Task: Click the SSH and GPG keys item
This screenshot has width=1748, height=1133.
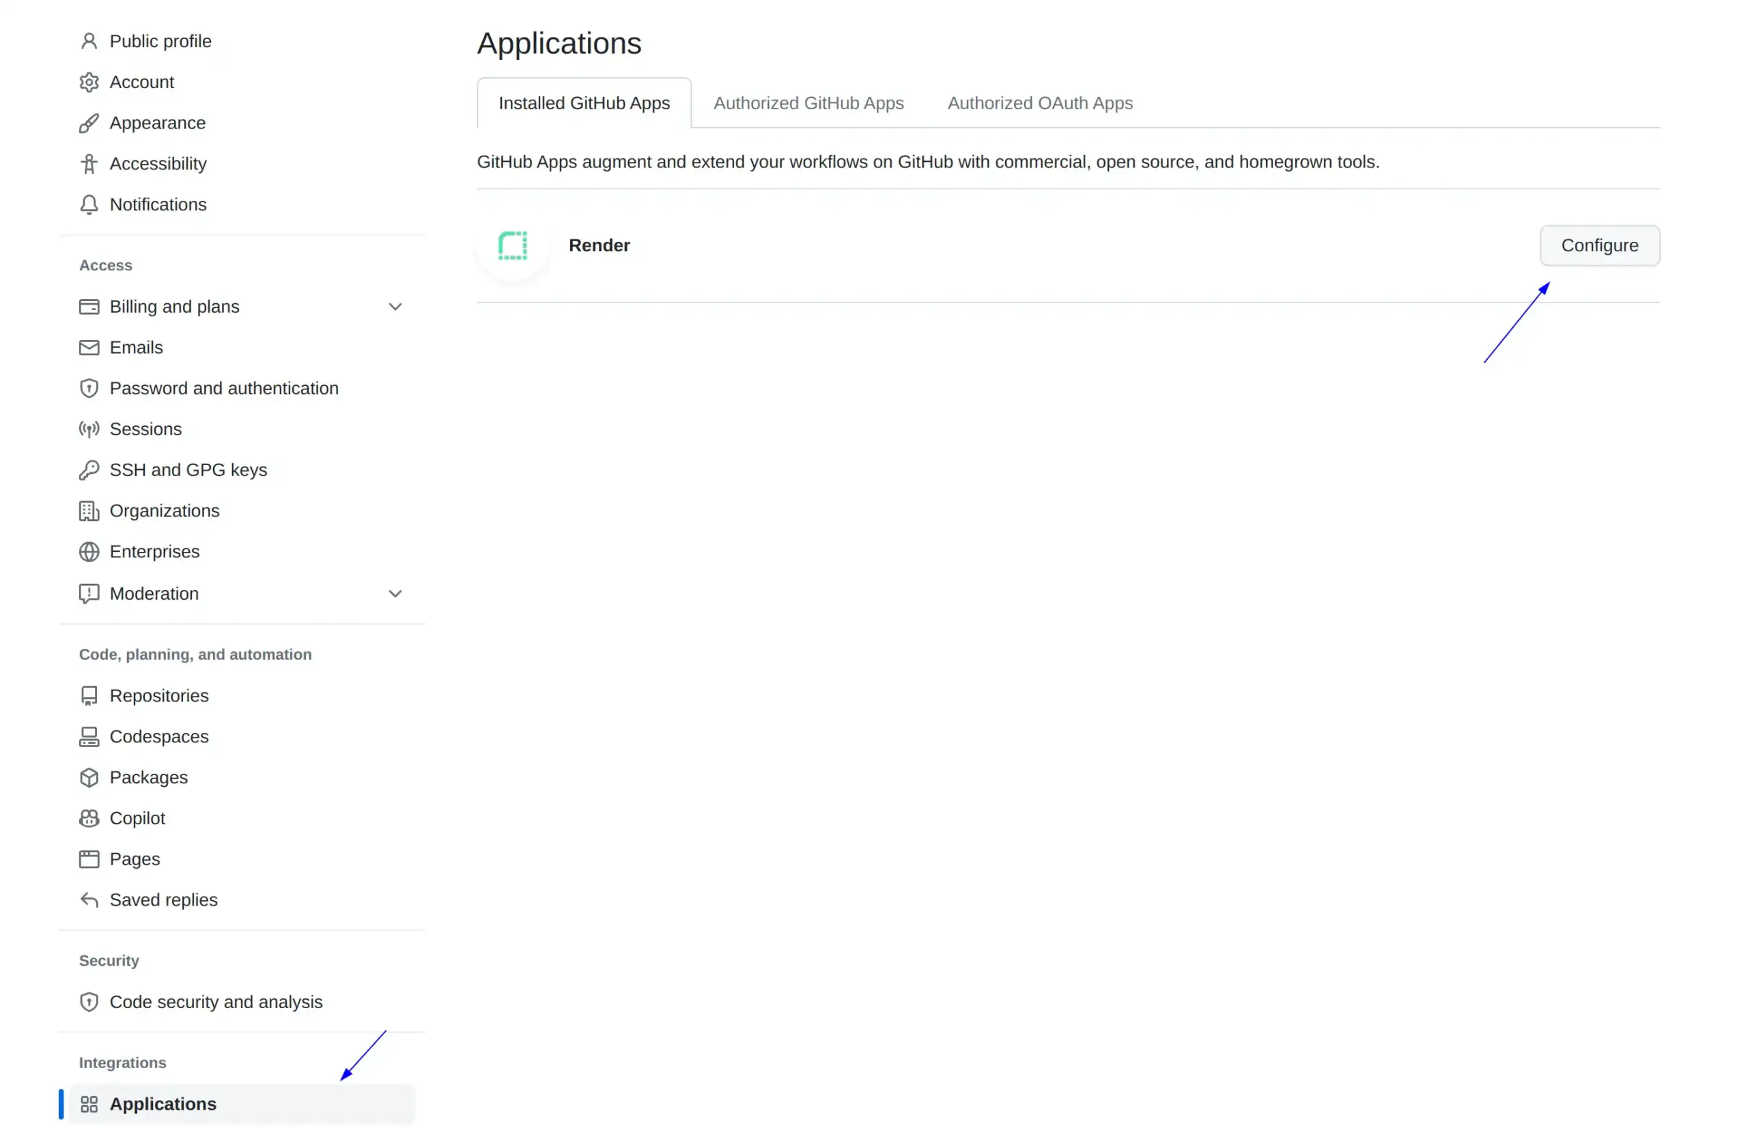Action: pos(188,469)
